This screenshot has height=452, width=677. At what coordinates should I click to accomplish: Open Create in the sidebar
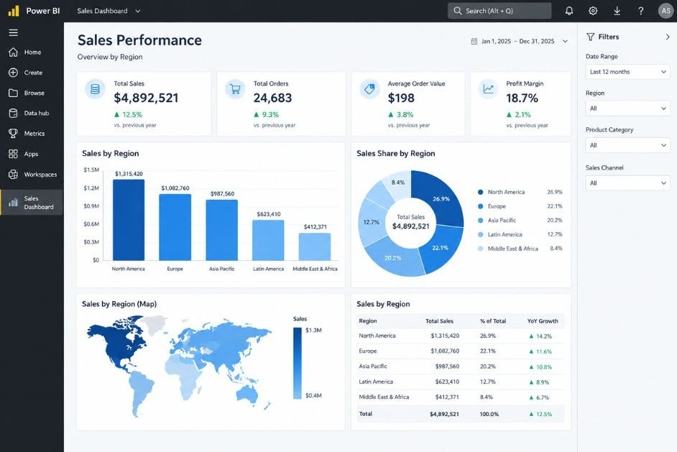point(32,73)
